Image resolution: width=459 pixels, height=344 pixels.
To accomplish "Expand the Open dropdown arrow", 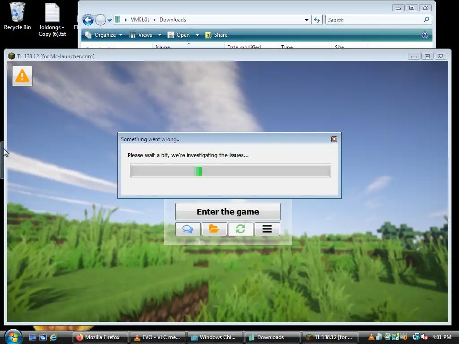I will 197,35.
